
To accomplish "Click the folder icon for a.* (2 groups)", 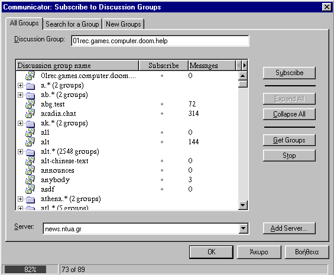I will (x=31, y=86).
